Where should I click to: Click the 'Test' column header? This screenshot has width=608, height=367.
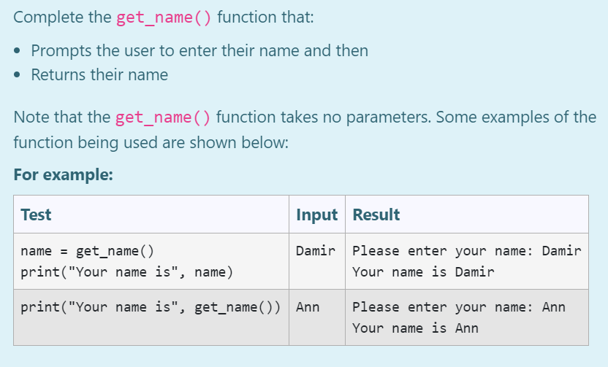pos(36,215)
